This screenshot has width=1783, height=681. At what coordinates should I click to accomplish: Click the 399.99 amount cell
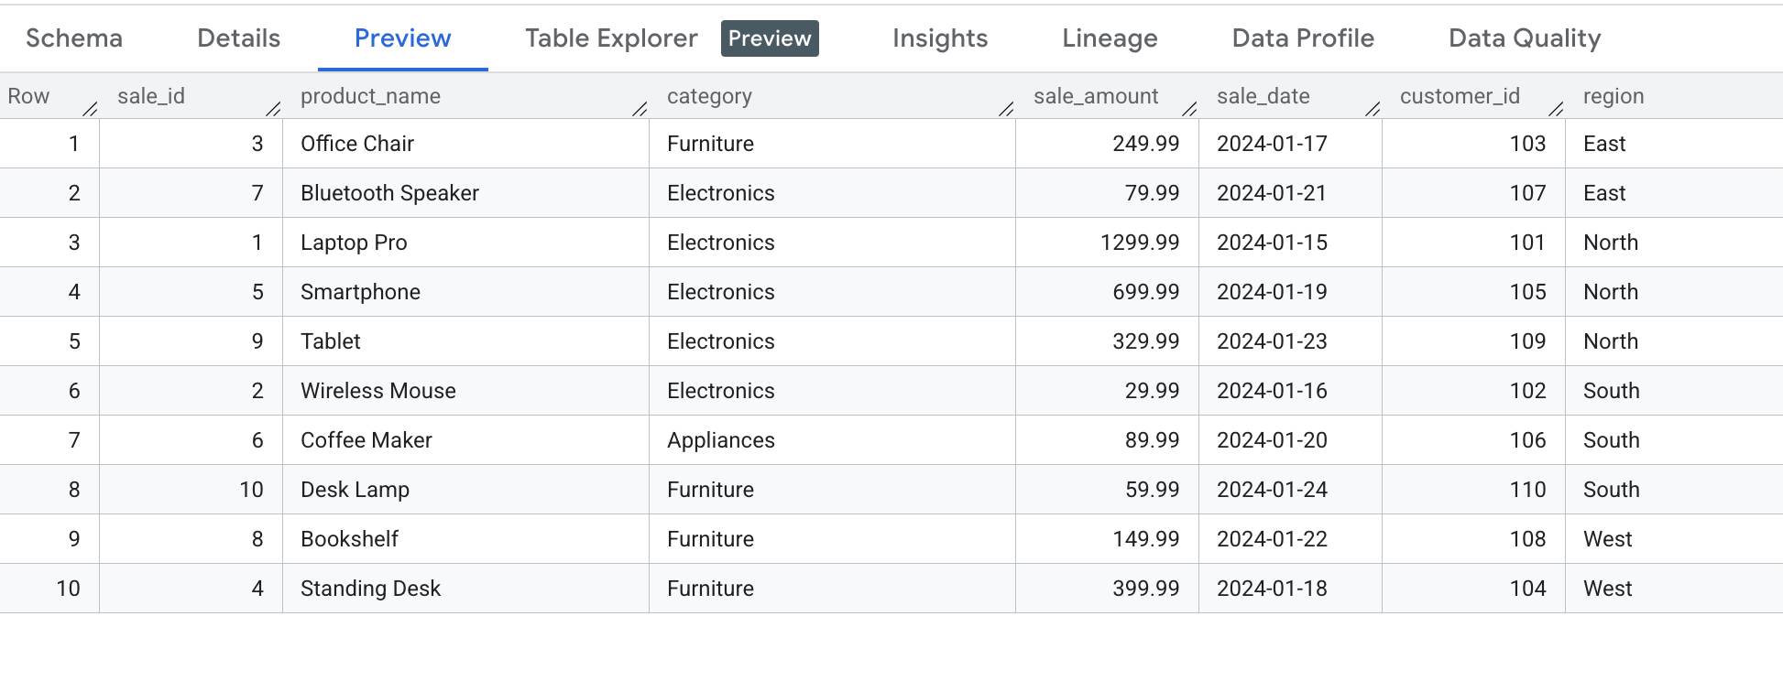[x=1107, y=589]
